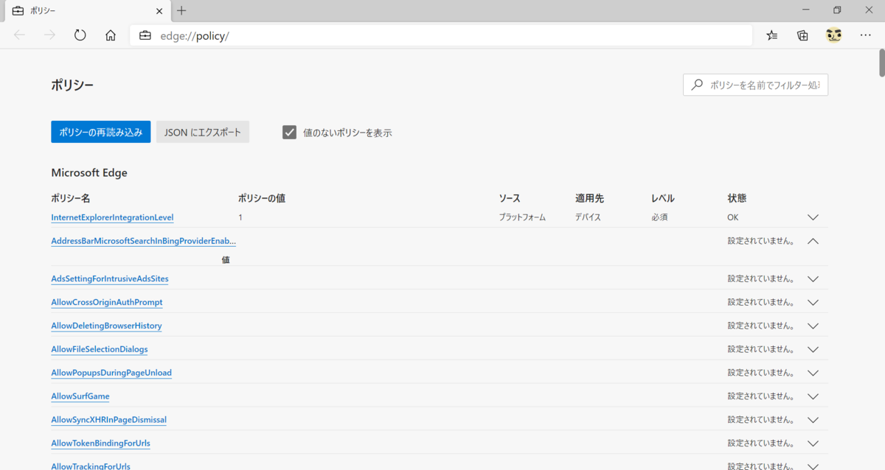This screenshot has width=885, height=470.
Task: Open the home page icon
Action: pyautogui.click(x=111, y=35)
